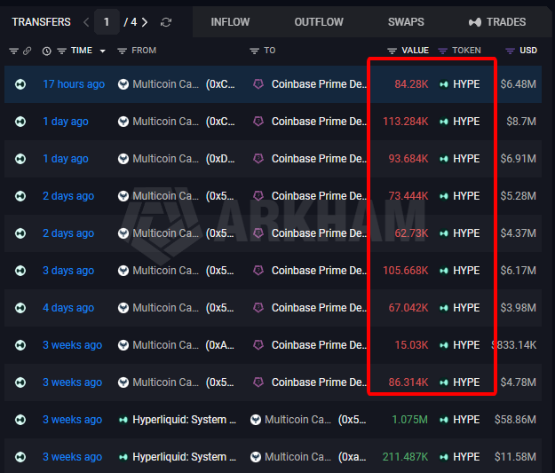Select HYPE token in 1.075M row
Screen dimensions: 555x473
point(466,420)
